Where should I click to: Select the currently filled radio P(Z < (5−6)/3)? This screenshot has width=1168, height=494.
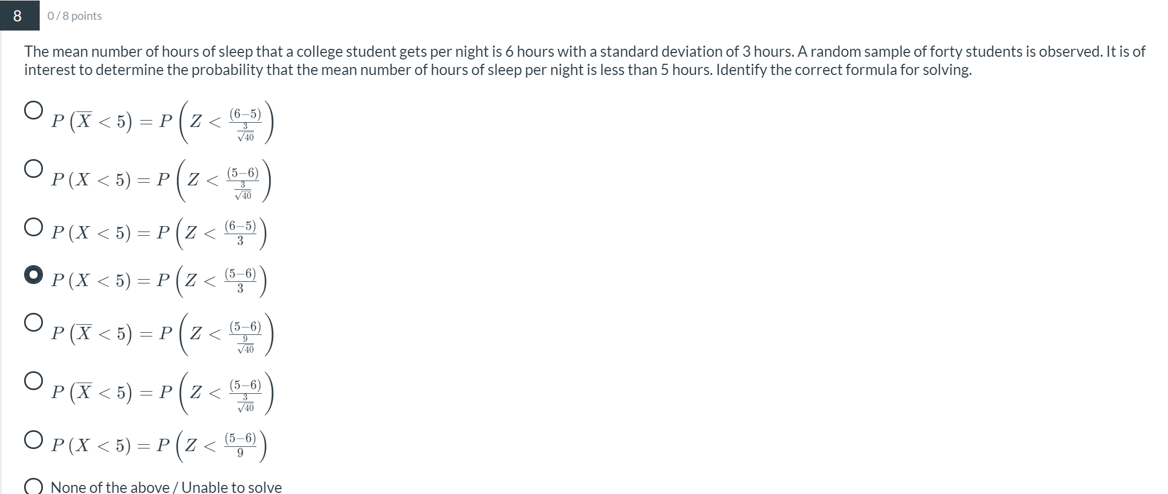[x=33, y=276]
